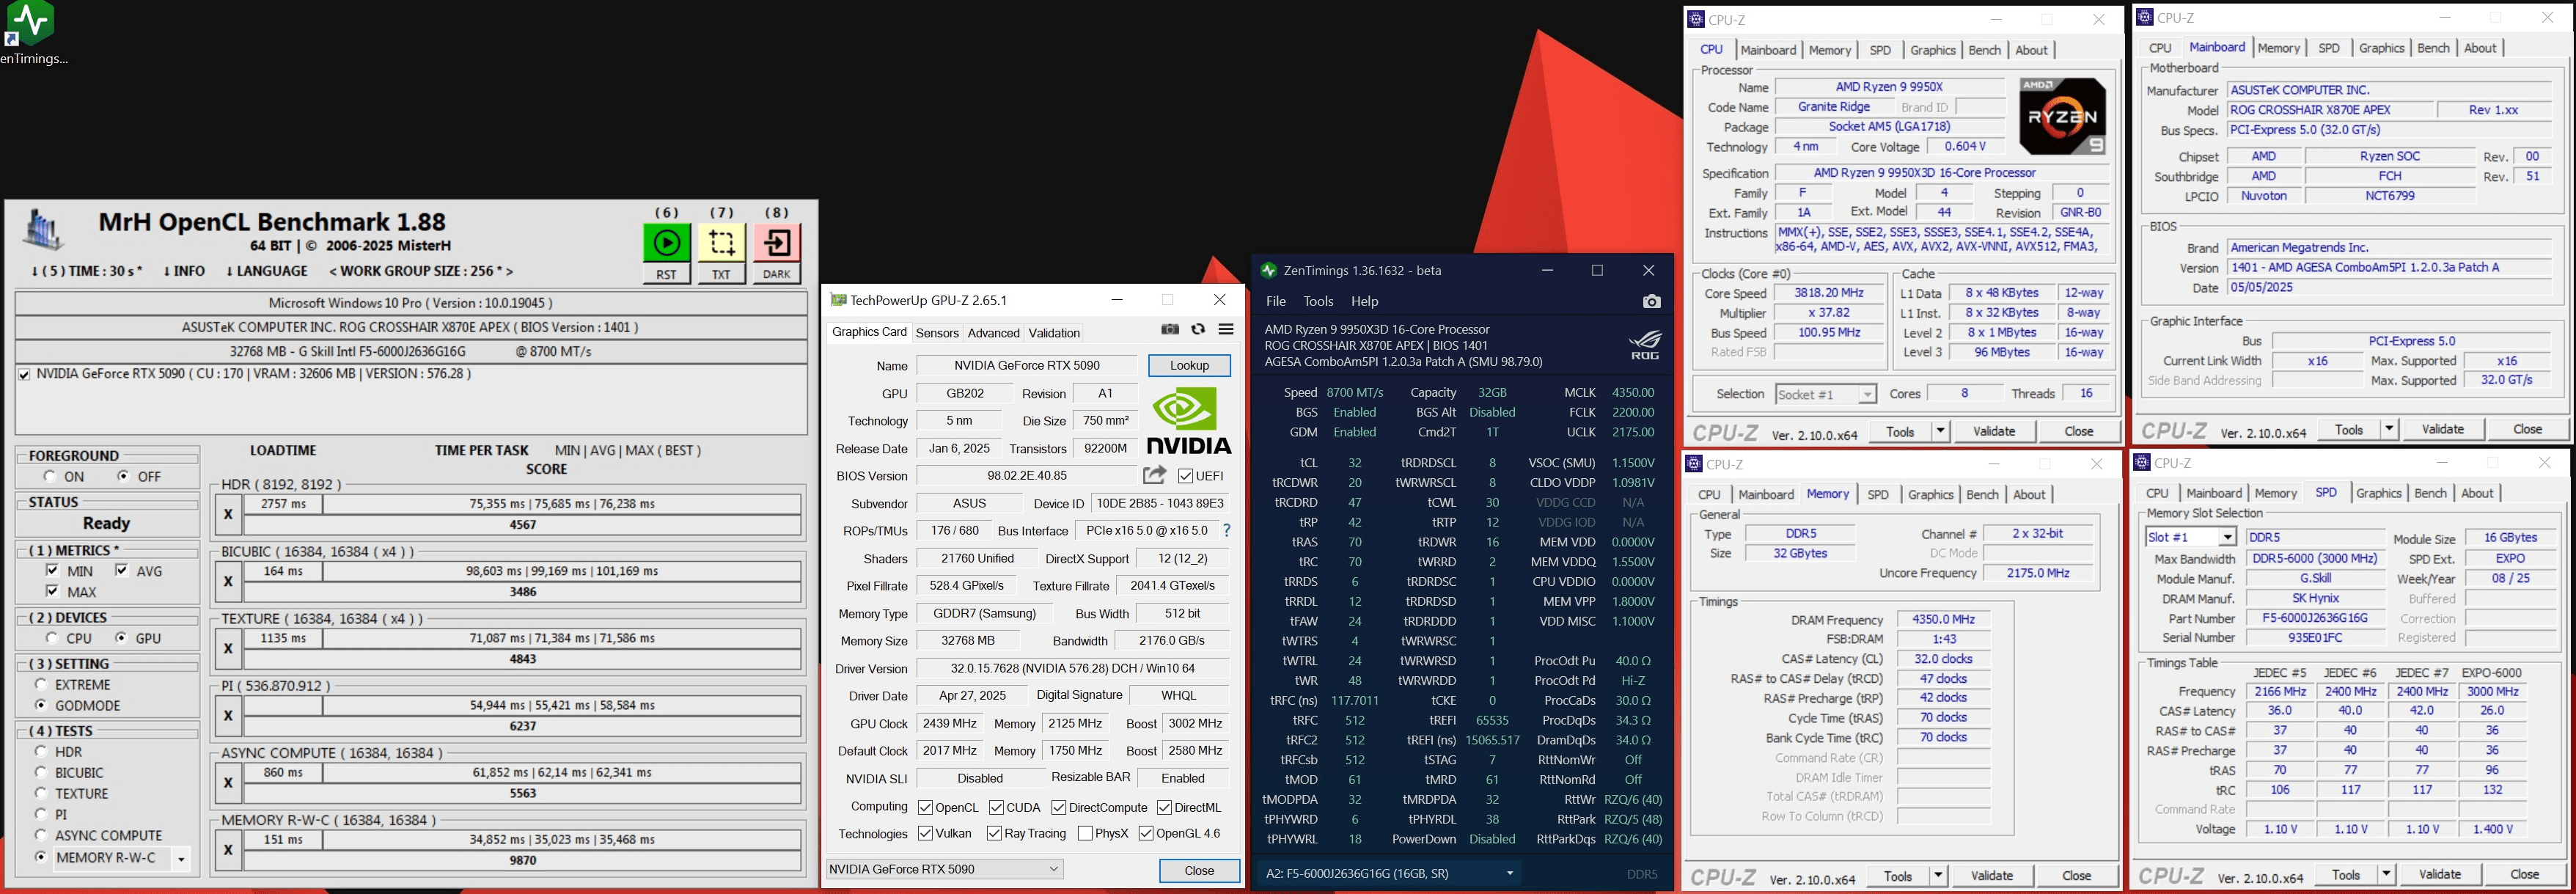Open Tools dropdown arrow in CPU-Z CPU window
Image resolution: width=2576 pixels, height=894 pixels.
1940,431
